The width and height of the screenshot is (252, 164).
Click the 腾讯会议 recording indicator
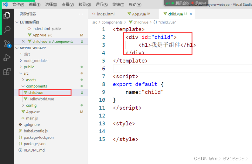point(186,3)
